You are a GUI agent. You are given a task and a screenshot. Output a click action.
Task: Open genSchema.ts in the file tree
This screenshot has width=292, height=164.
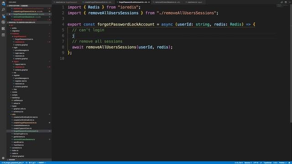[19, 137]
